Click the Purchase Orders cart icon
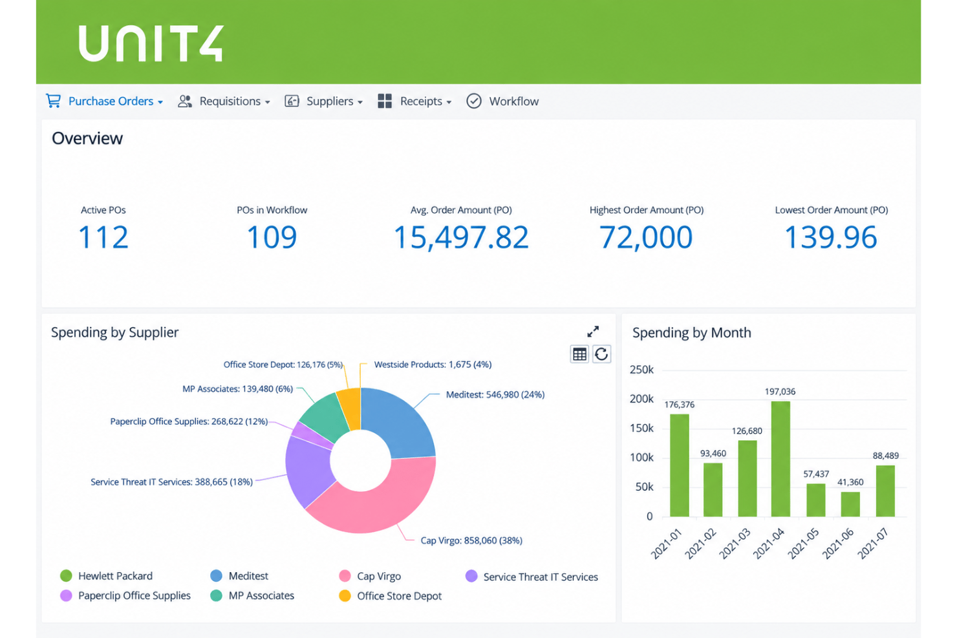The width and height of the screenshot is (957, 638). 53,101
